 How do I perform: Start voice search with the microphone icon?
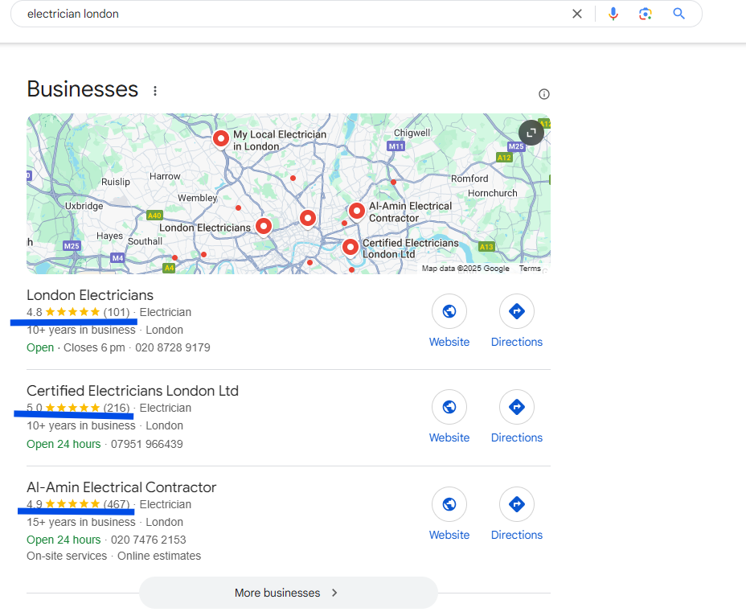[x=613, y=14]
